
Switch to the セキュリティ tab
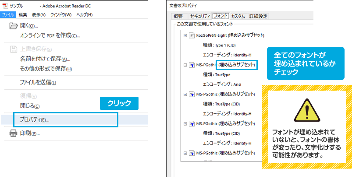click(x=198, y=16)
